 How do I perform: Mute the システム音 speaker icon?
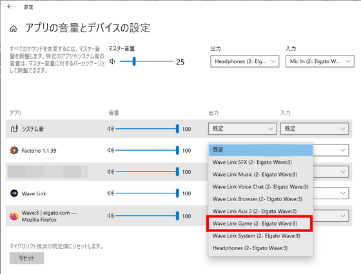(110, 129)
